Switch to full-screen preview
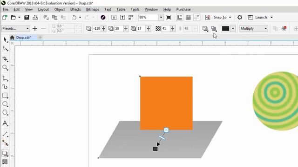Image resolution: width=298 pixels, height=167 pixels. (x=169, y=18)
